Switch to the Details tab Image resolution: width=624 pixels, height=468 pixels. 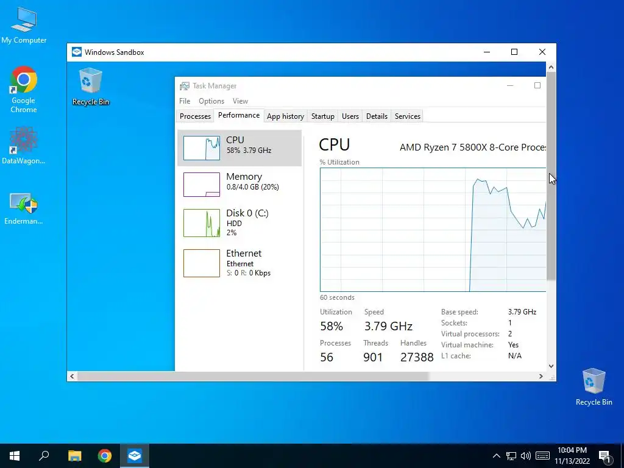377,116
